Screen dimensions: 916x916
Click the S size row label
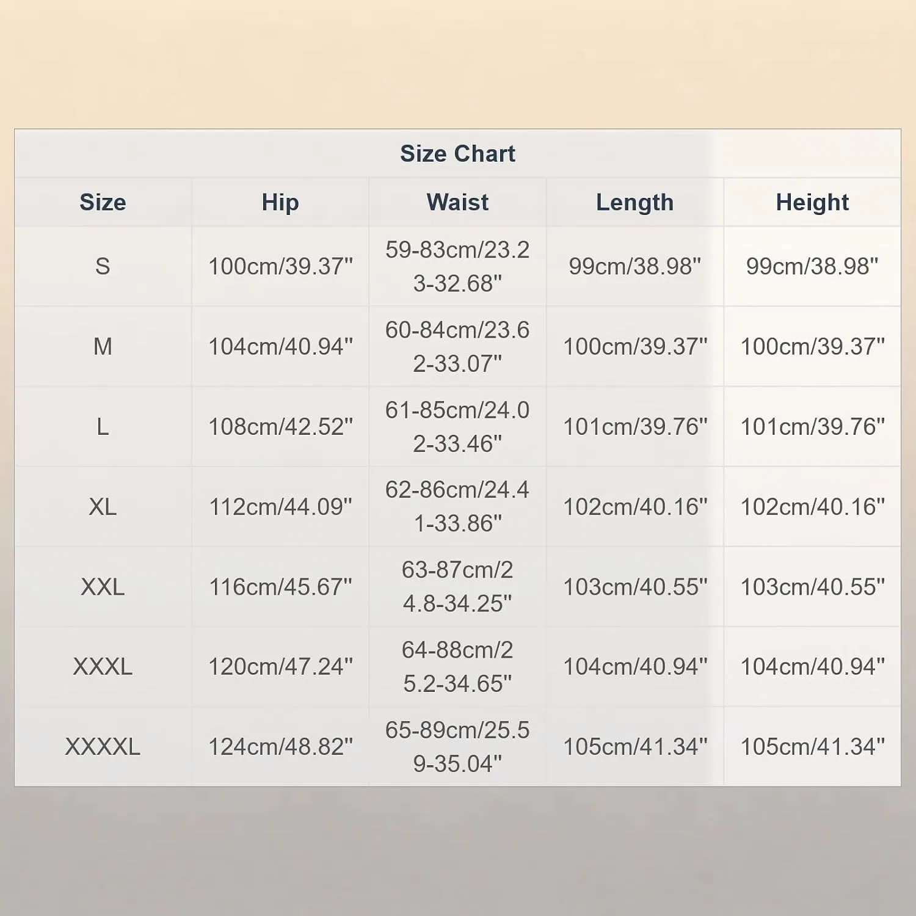(103, 266)
